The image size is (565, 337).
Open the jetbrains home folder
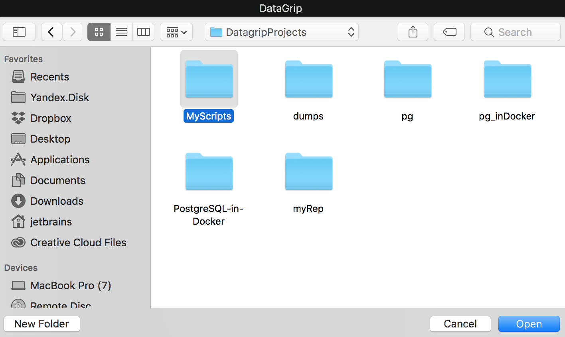pos(41,221)
